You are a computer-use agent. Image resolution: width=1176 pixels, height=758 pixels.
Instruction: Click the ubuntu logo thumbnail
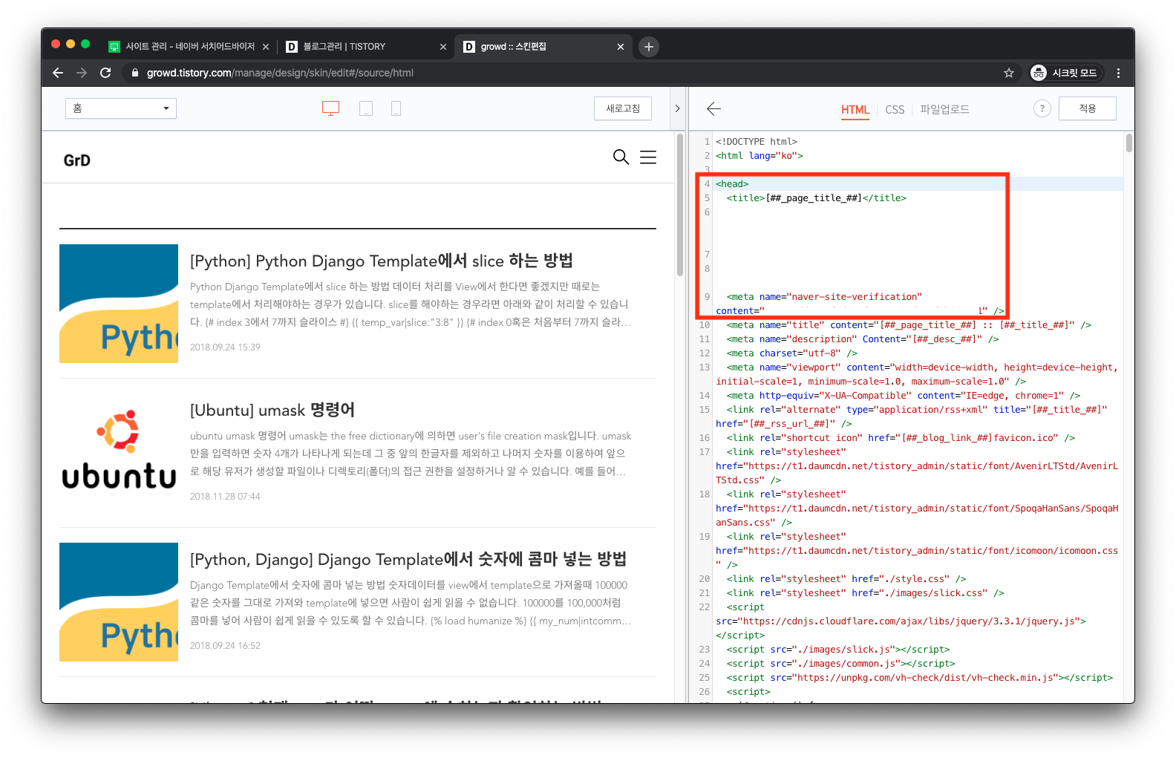(x=119, y=453)
